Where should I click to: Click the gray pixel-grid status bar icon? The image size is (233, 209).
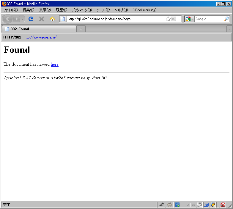tap(200, 205)
